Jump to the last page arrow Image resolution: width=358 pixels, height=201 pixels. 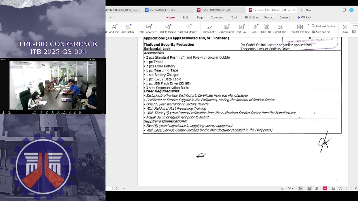point(123,188)
